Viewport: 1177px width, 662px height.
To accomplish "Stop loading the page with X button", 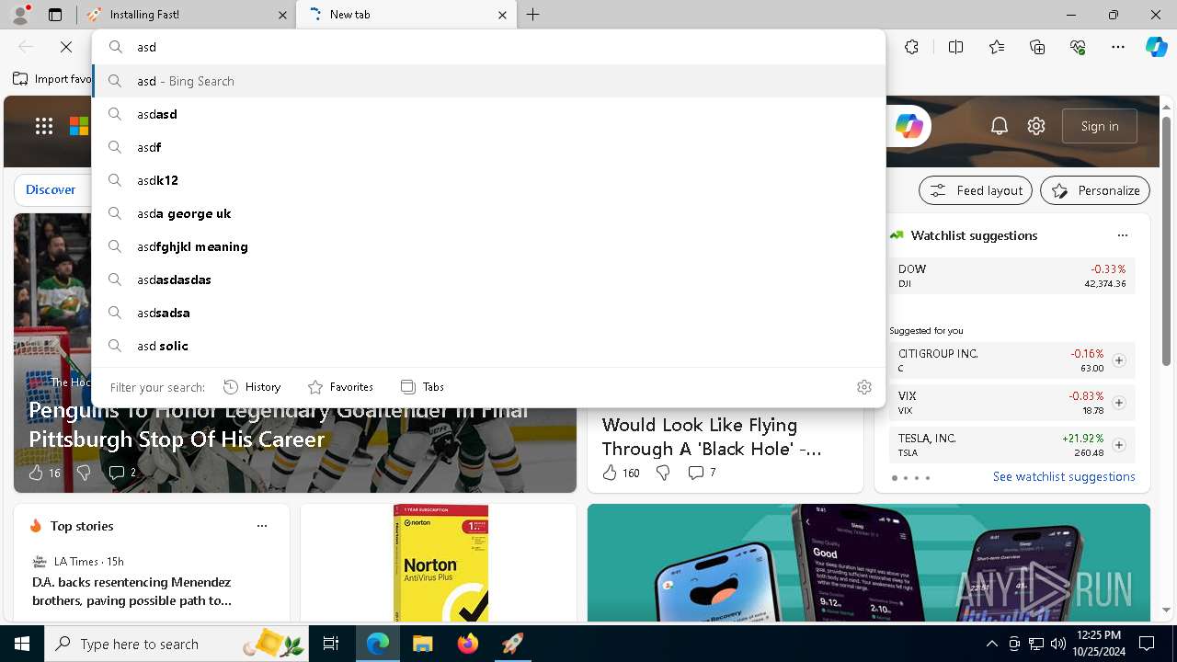I will [66, 47].
